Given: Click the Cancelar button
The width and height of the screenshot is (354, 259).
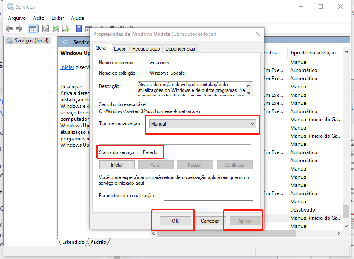Looking at the screenshot, I should point(210,221).
